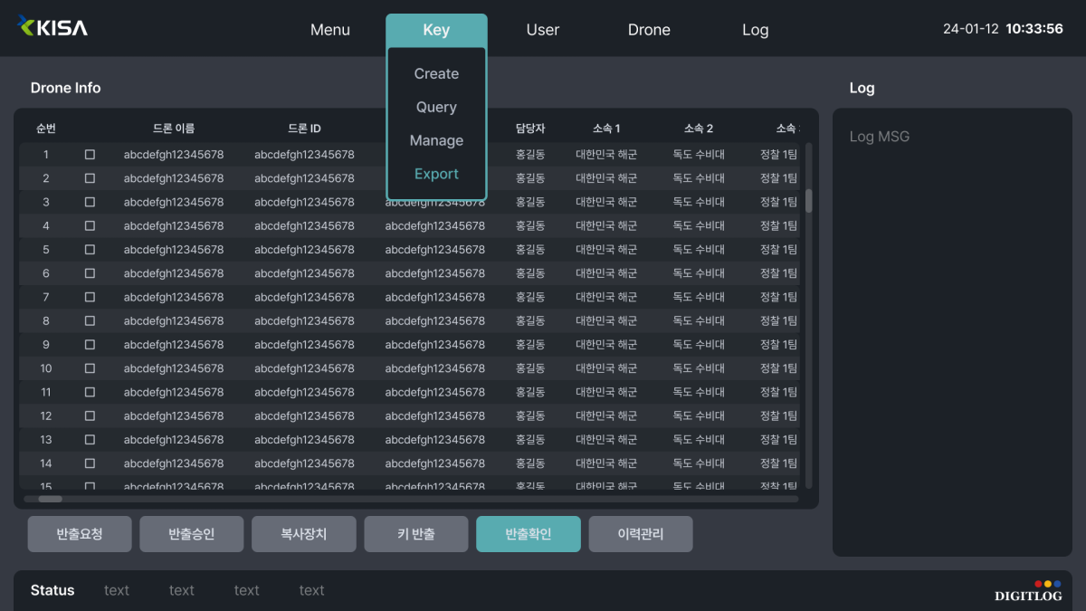1086x611 pixels.
Task: Click the horizontal scrollbar thumb below table
Action: click(50, 499)
